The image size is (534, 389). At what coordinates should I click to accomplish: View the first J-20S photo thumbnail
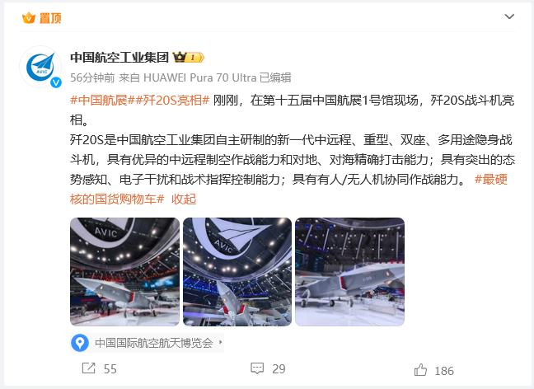click(124, 272)
